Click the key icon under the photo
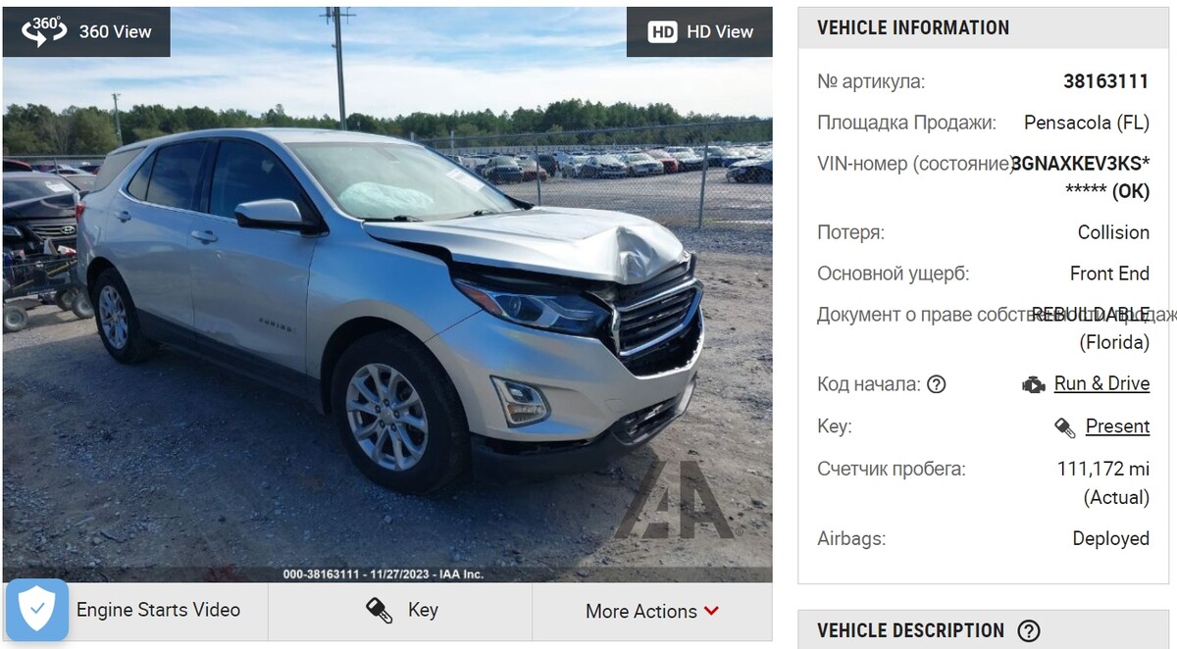The image size is (1177, 649). point(380,610)
